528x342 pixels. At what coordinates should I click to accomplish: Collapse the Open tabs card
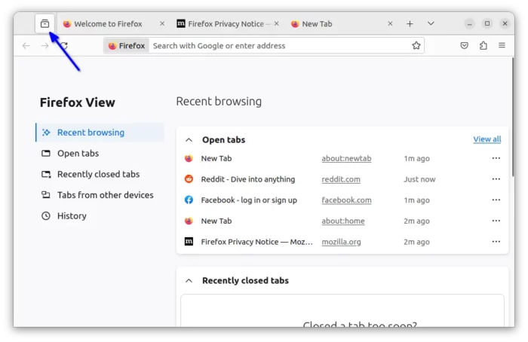(189, 140)
